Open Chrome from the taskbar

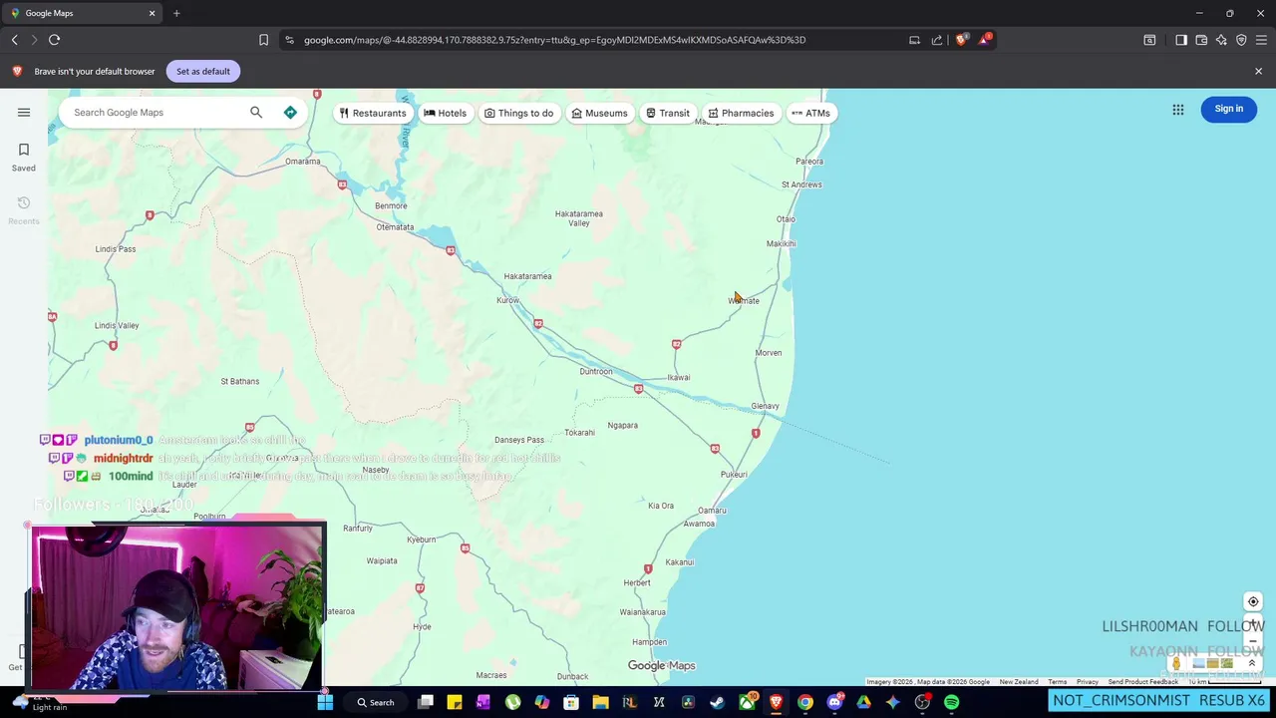[x=804, y=702]
